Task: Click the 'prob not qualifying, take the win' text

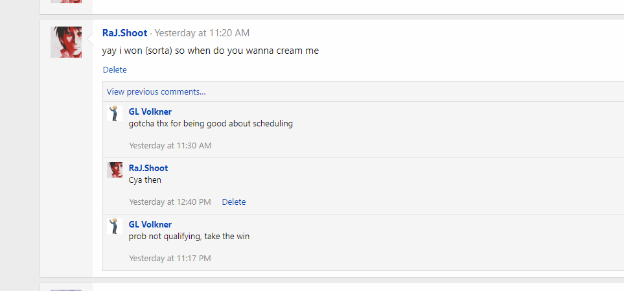Action: 189,237
